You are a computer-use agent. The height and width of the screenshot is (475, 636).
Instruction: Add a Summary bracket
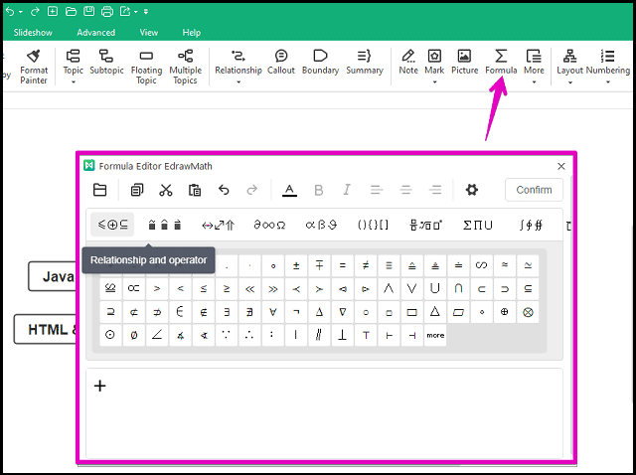point(365,62)
